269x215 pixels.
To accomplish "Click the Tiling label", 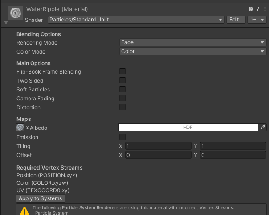I will click(x=23, y=146).
